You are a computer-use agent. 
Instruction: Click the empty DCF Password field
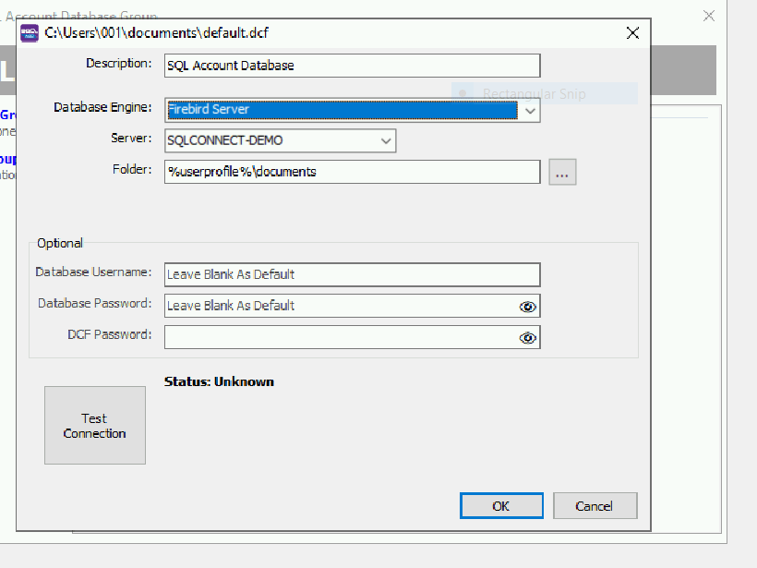(342, 337)
